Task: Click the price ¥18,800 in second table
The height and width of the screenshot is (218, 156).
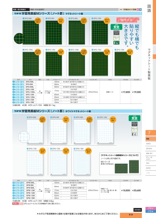Action: coord(126,191)
